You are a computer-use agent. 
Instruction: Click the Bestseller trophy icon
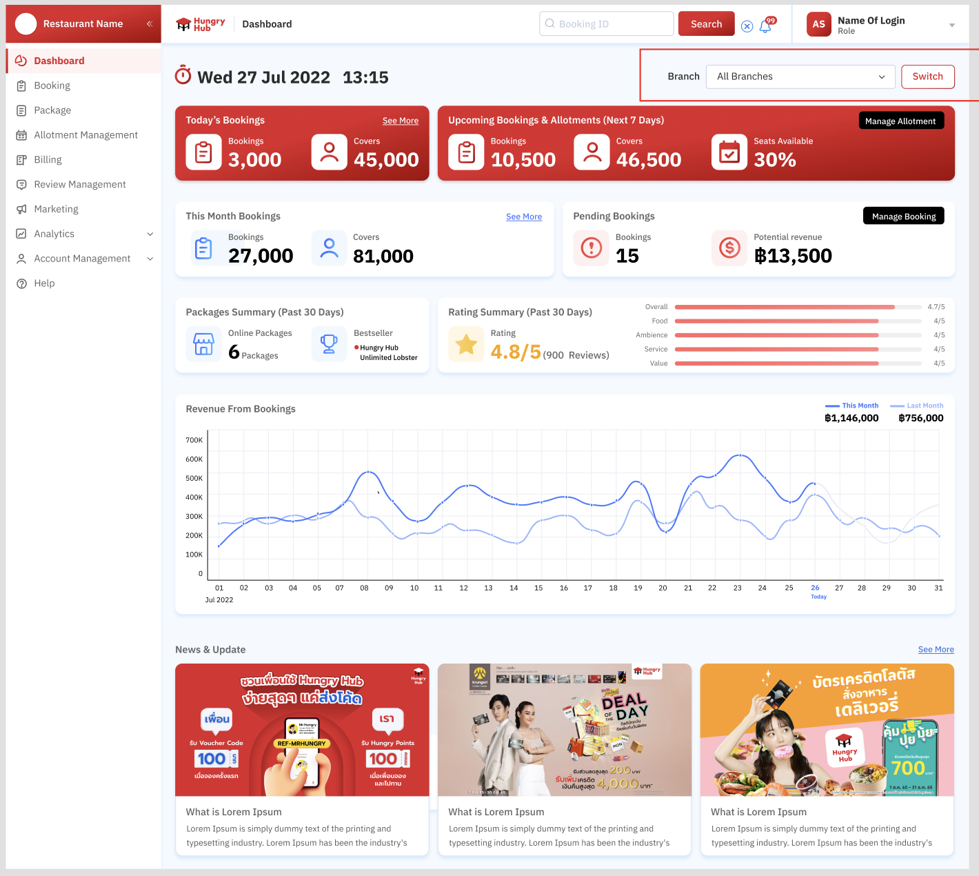tap(329, 344)
